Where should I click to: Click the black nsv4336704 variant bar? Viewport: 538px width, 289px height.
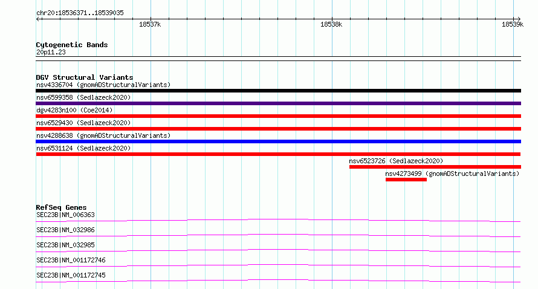point(278,91)
